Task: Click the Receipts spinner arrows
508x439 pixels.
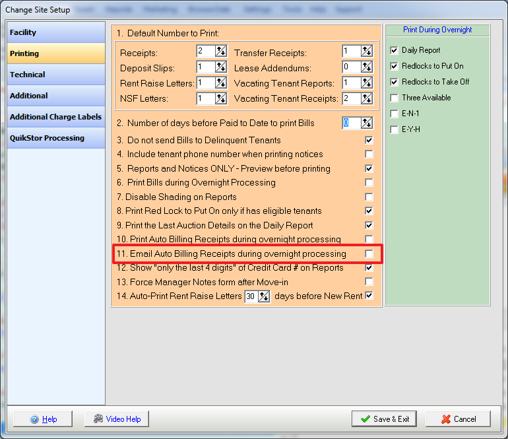Action: (x=221, y=51)
